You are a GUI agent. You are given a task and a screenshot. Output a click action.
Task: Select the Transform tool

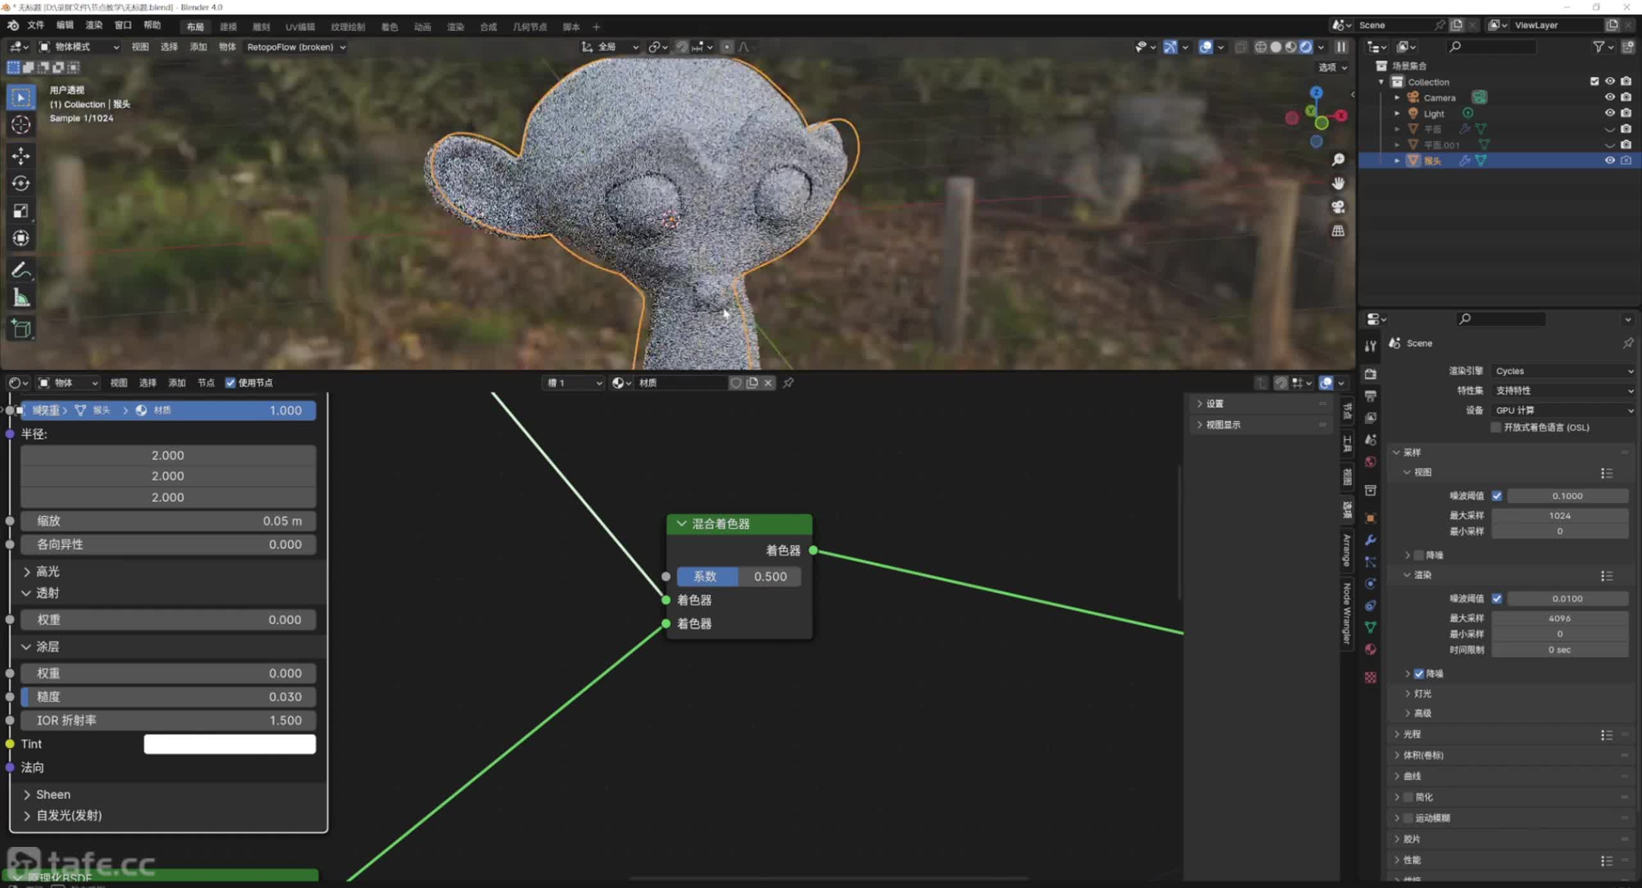pyautogui.click(x=21, y=238)
